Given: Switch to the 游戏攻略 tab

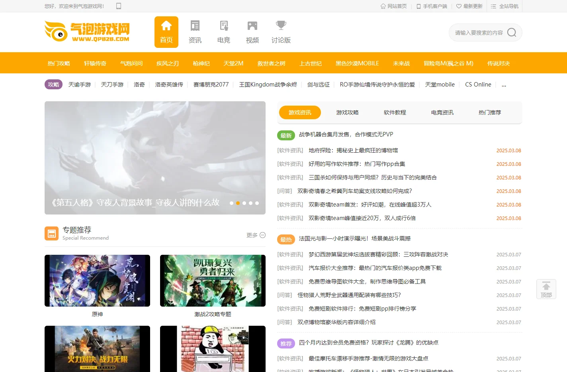Looking at the screenshot, I should pyautogui.click(x=347, y=112).
